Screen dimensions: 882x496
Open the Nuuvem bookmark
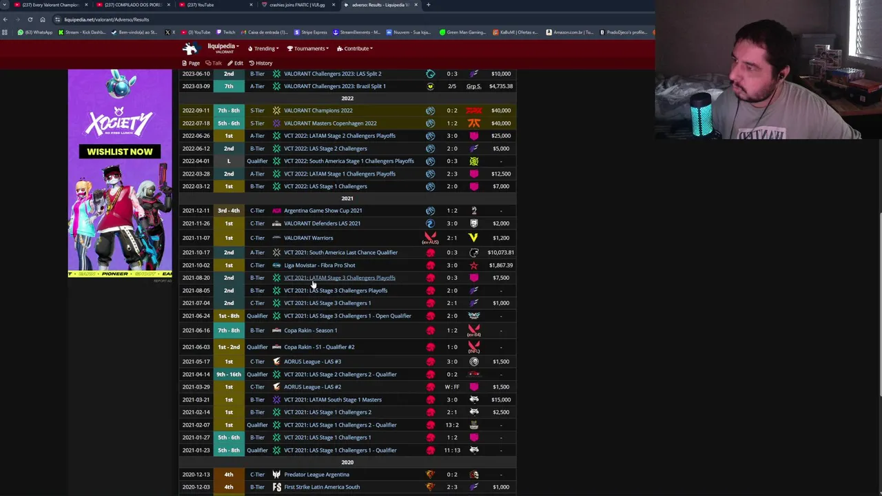[408, 32]
